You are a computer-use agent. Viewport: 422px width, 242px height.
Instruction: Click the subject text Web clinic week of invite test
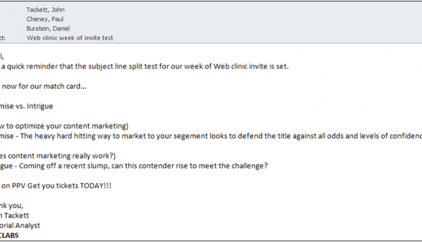70,38
